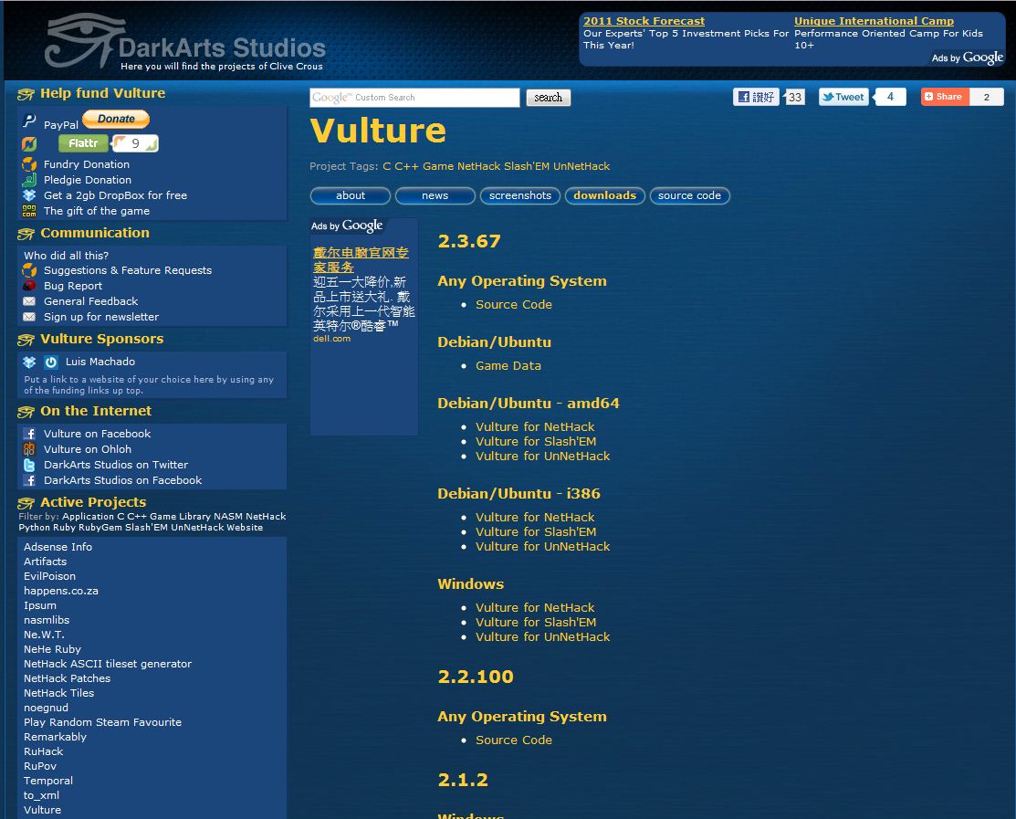This screenshot has width=1016, height=819.
Task: Filter by the UnNetHack project tag
Action: coord(581,166)
